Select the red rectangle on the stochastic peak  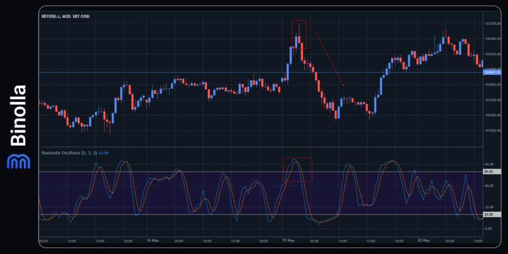298,169
